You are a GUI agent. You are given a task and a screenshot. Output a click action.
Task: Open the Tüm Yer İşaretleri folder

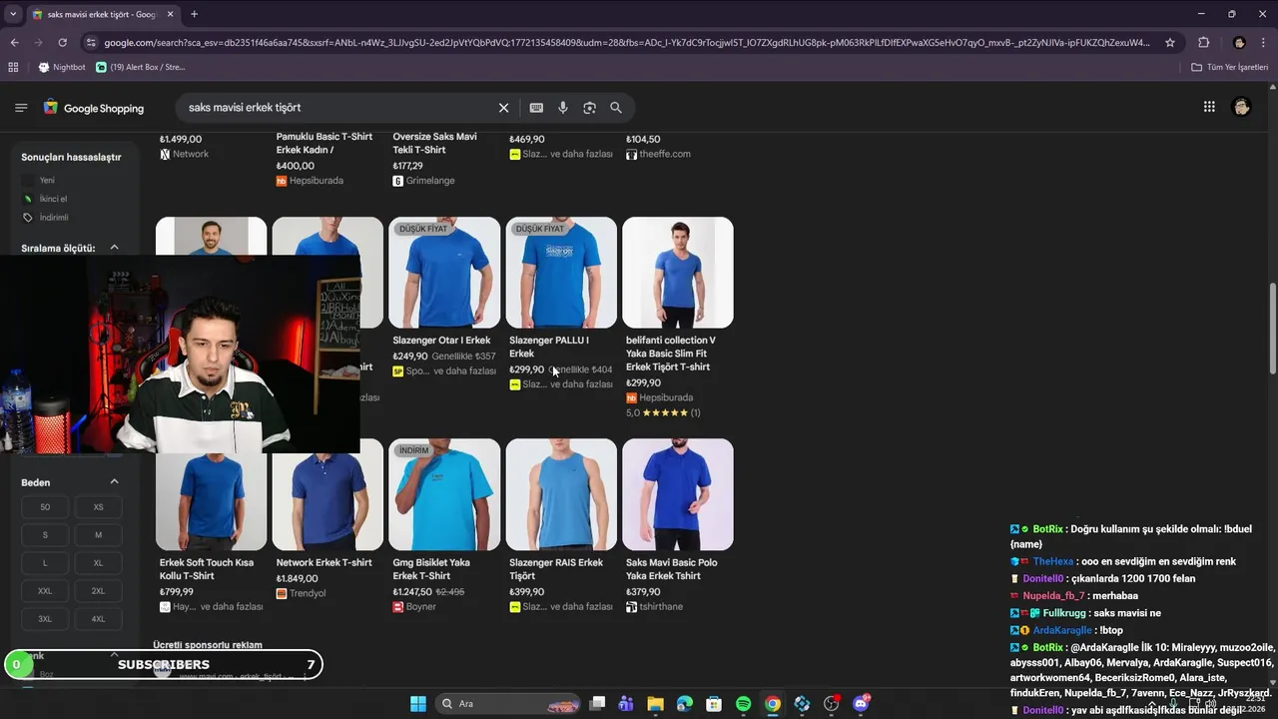pyautogui.click(x=1230, y=67)
